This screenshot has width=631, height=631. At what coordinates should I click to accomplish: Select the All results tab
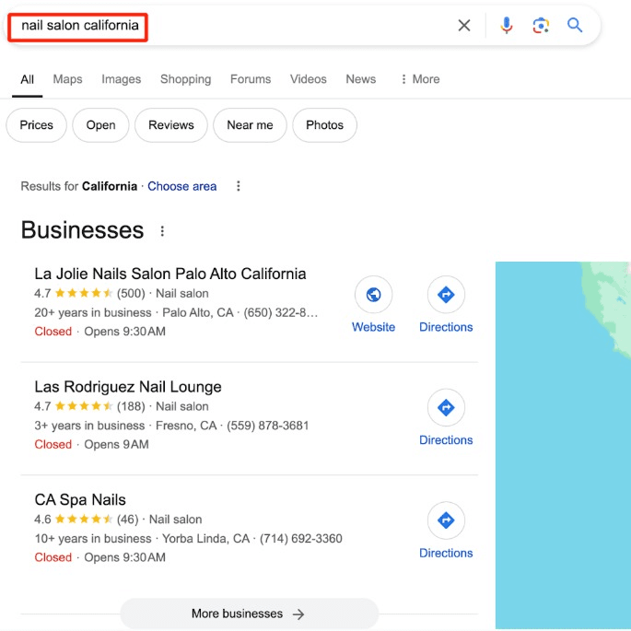(x=27, y=79)
